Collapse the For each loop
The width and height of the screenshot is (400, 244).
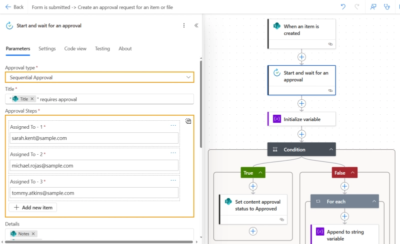pos(373,202)
